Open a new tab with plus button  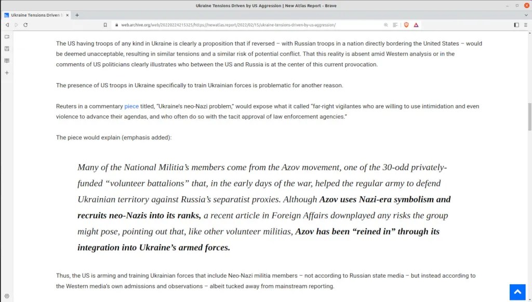(x=77, y=15)
